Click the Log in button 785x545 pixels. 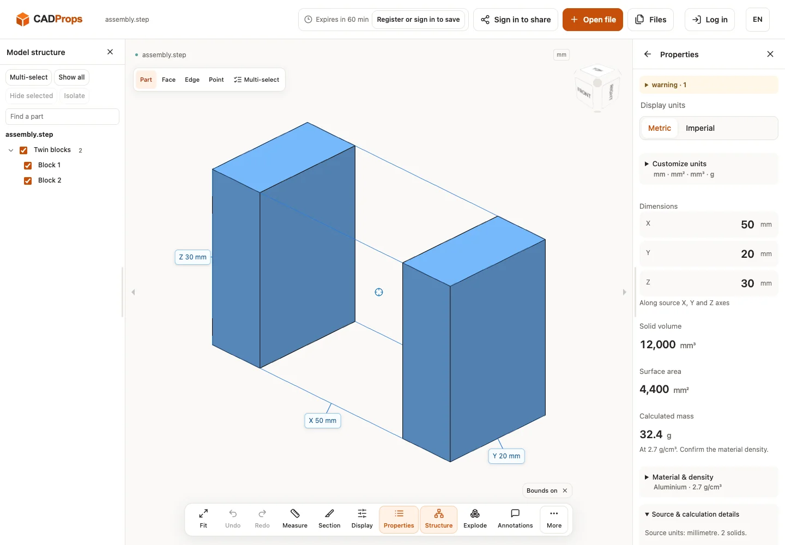click(710, 20)
